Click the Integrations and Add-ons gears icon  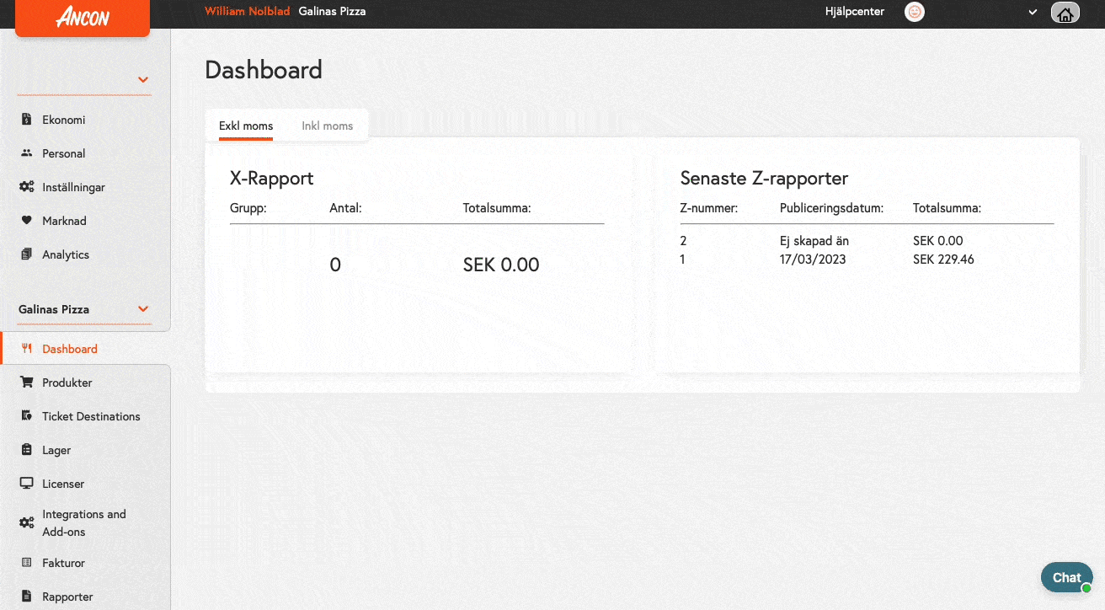[26, 523]
